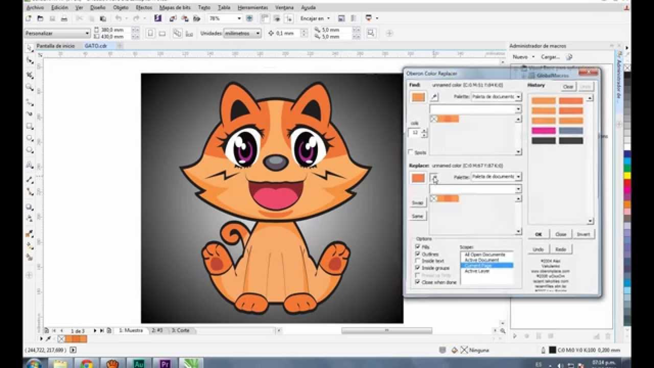Click the Replace color orange swatch
Viewport: 654px width, 368px height.
(418, 178)
